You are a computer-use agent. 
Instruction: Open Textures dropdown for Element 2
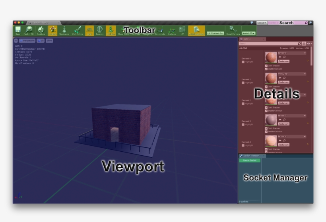pos(284,103)
